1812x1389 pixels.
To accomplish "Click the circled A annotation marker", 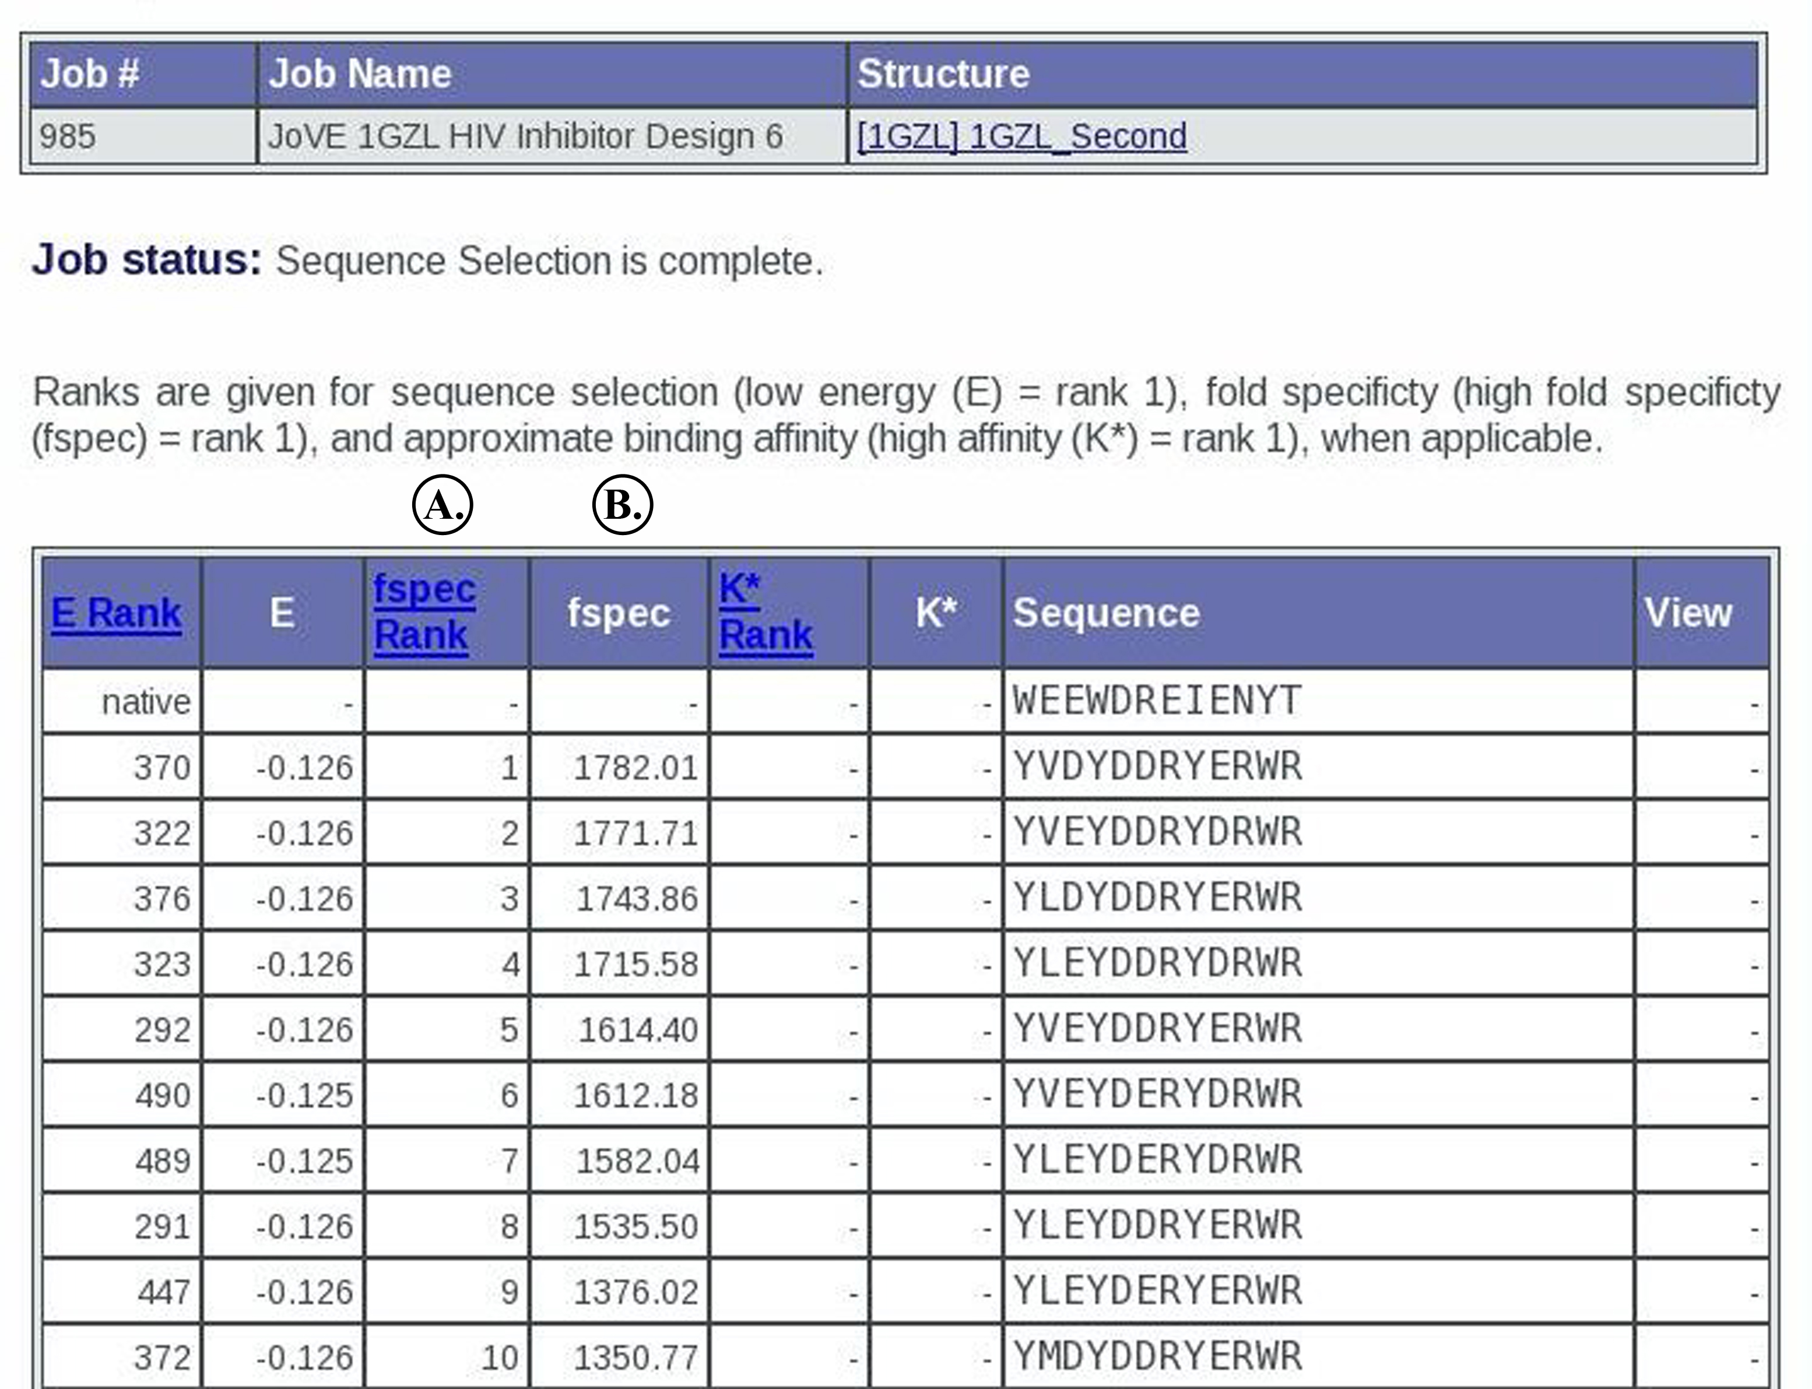I will pos(443,504).
